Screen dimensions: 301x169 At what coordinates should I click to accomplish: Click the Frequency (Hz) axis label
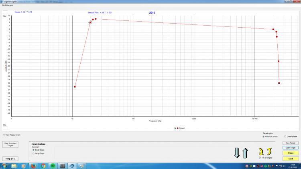click(x=155, y=121)
